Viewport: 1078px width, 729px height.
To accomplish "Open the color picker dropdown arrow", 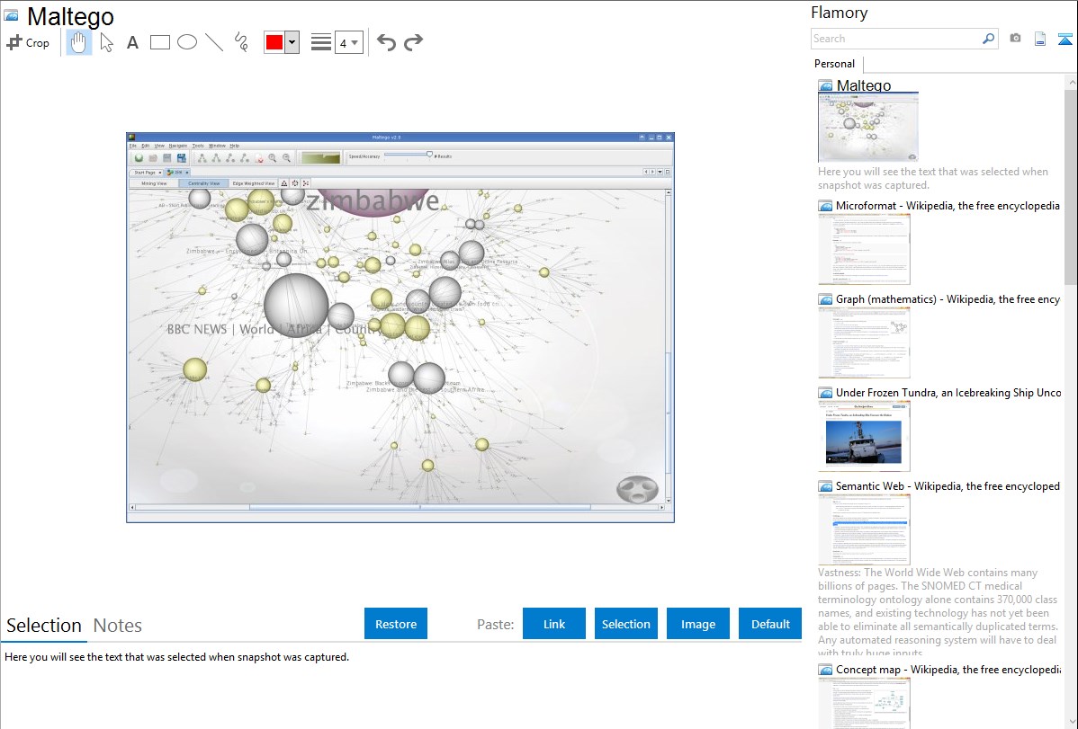I will pos(292,42).
